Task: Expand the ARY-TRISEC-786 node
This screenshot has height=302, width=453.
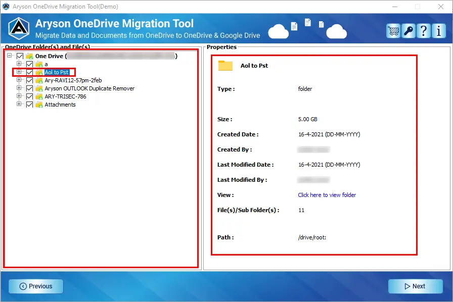Action: coord(19,95)
